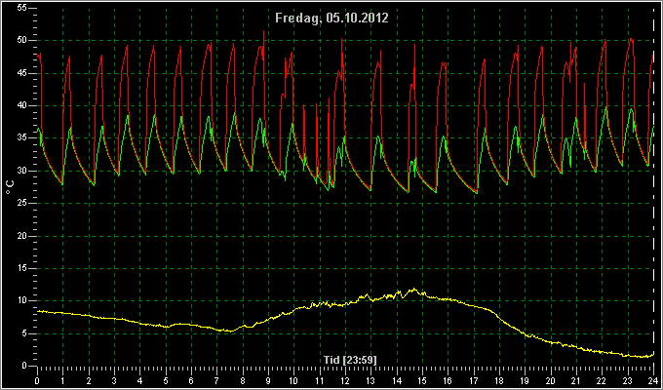The image size is (663, 390).
Task: Click hour 21 tick label
Action: tap(576, 380)
